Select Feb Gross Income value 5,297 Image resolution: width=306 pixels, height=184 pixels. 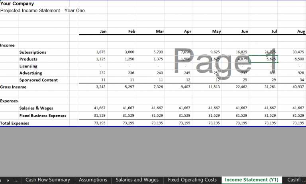(129, 87)
